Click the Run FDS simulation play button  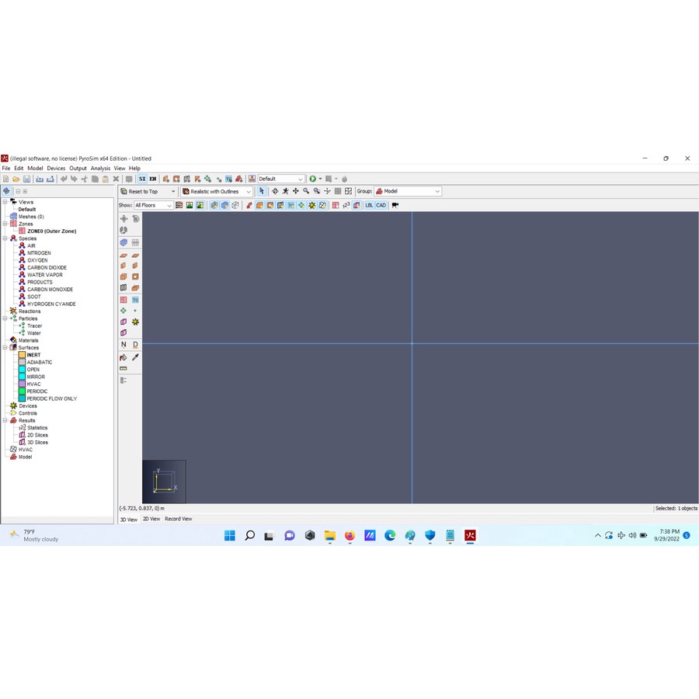coord(312,179)
